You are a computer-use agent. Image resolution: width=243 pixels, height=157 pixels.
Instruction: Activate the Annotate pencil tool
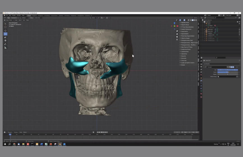[5, 44]
